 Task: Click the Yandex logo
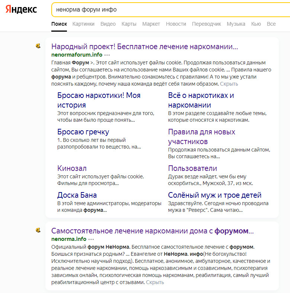pyautogui.click(x=21, y=9)
